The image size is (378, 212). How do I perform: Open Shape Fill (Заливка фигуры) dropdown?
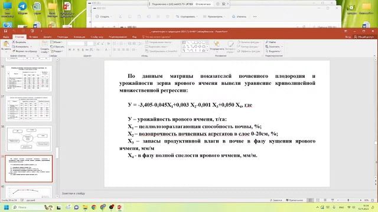click(249, 42)
